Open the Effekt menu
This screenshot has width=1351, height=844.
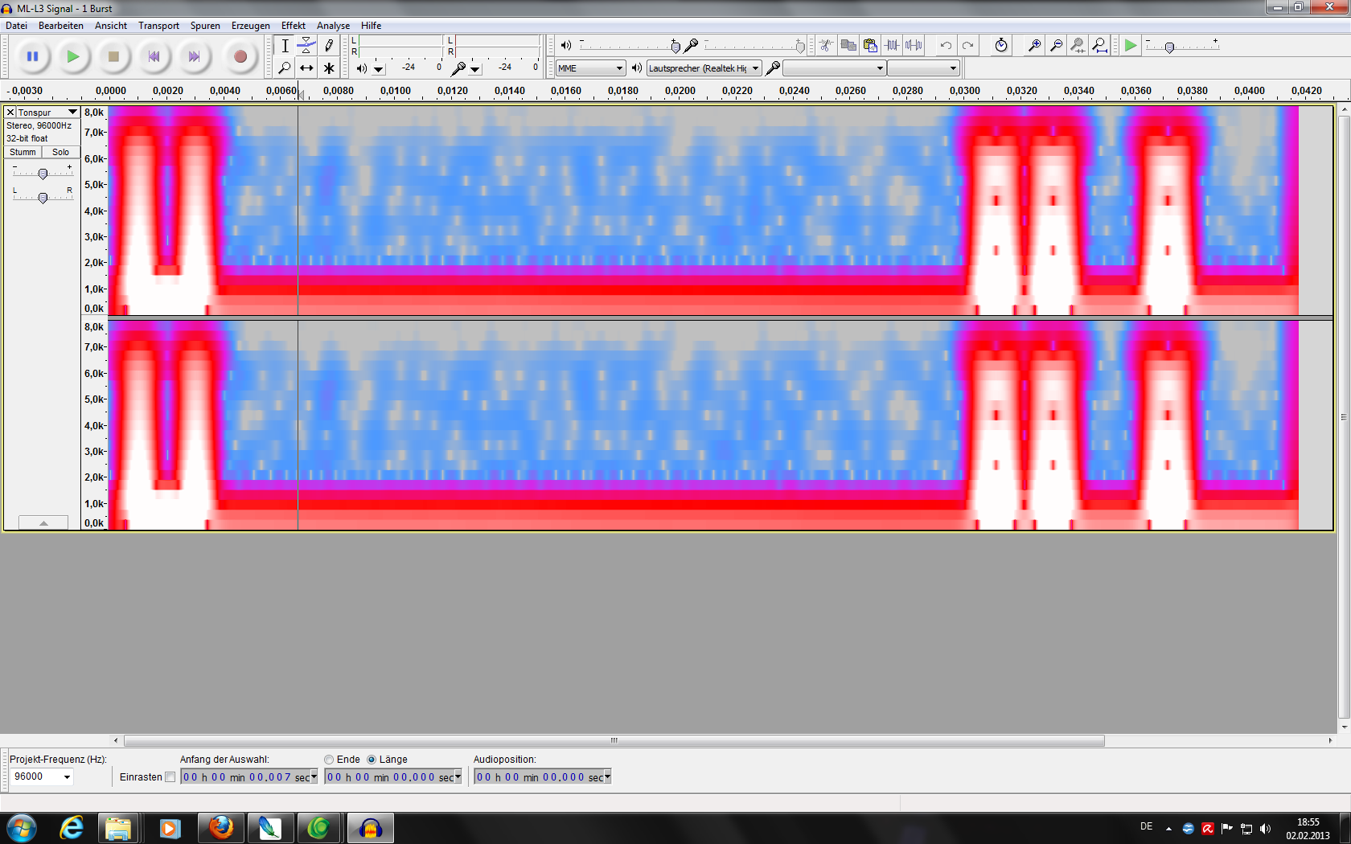coord(293,26)
